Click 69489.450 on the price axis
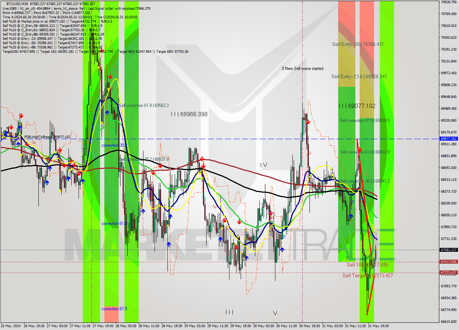The image size is (459, 330). coord(449,108)
